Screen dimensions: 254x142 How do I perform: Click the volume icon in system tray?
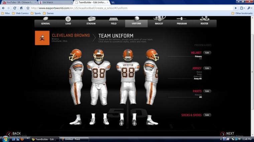click(x=240, y=139)
